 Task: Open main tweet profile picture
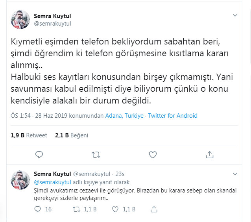pos(19,20)
